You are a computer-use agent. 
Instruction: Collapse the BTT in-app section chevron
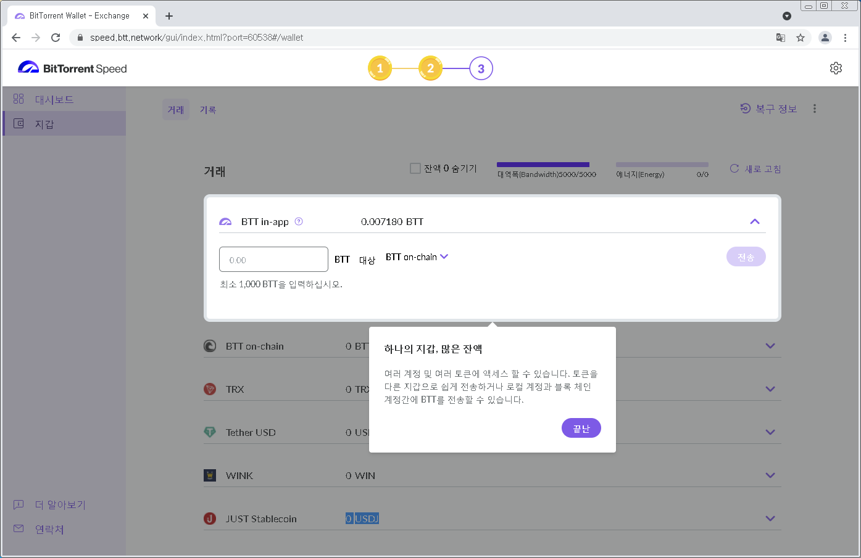pos(754,221)
